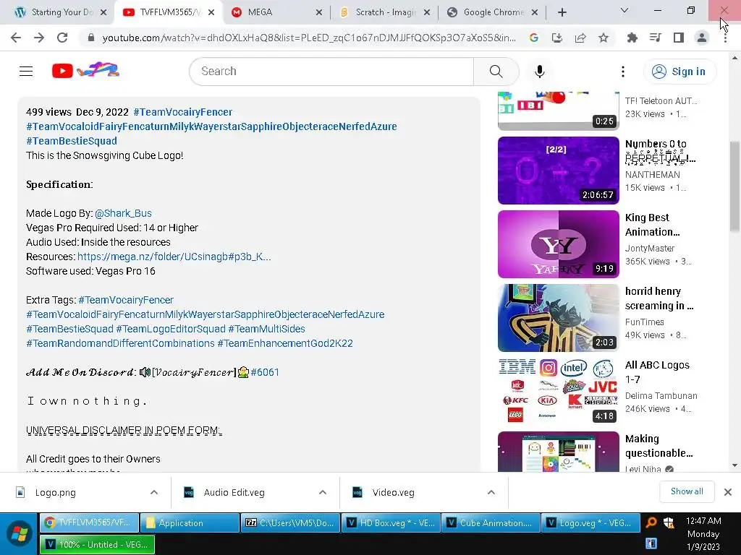Open Chrome's three-dot customize menu

pyautogui.click(x=725, y=38)
